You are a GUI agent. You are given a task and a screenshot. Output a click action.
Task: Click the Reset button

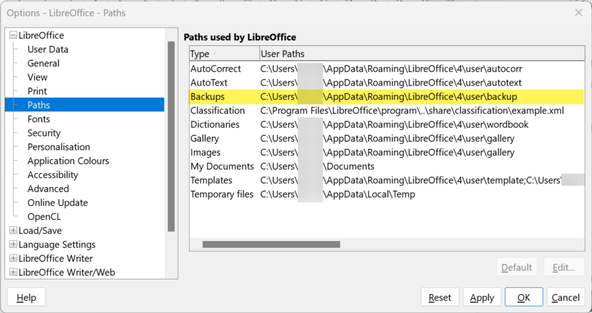click(x=440, y=298)
